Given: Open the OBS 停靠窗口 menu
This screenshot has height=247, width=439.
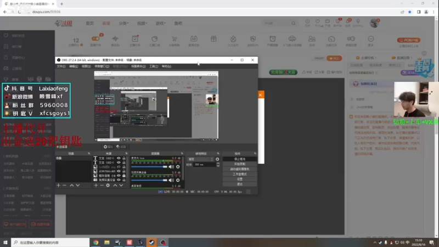Looking at the screenshot, I should click(102, 66).
